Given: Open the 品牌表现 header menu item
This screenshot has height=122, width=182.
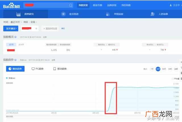Looking at the screenshot, I should click(x=112, y=5).
